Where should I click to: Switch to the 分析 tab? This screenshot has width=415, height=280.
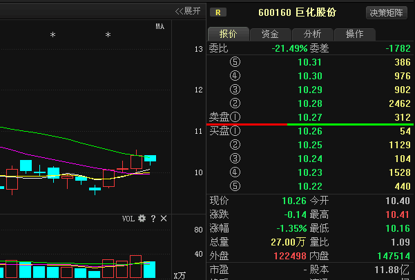click(x=312, y=34)
